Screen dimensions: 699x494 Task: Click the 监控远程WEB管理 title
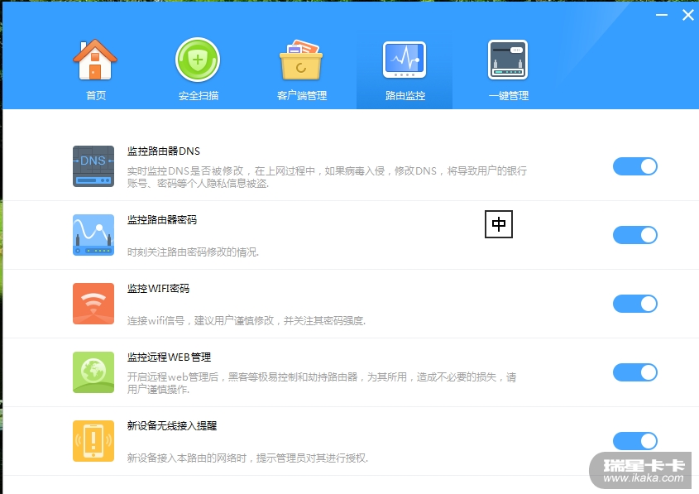(x=169, y=357)
